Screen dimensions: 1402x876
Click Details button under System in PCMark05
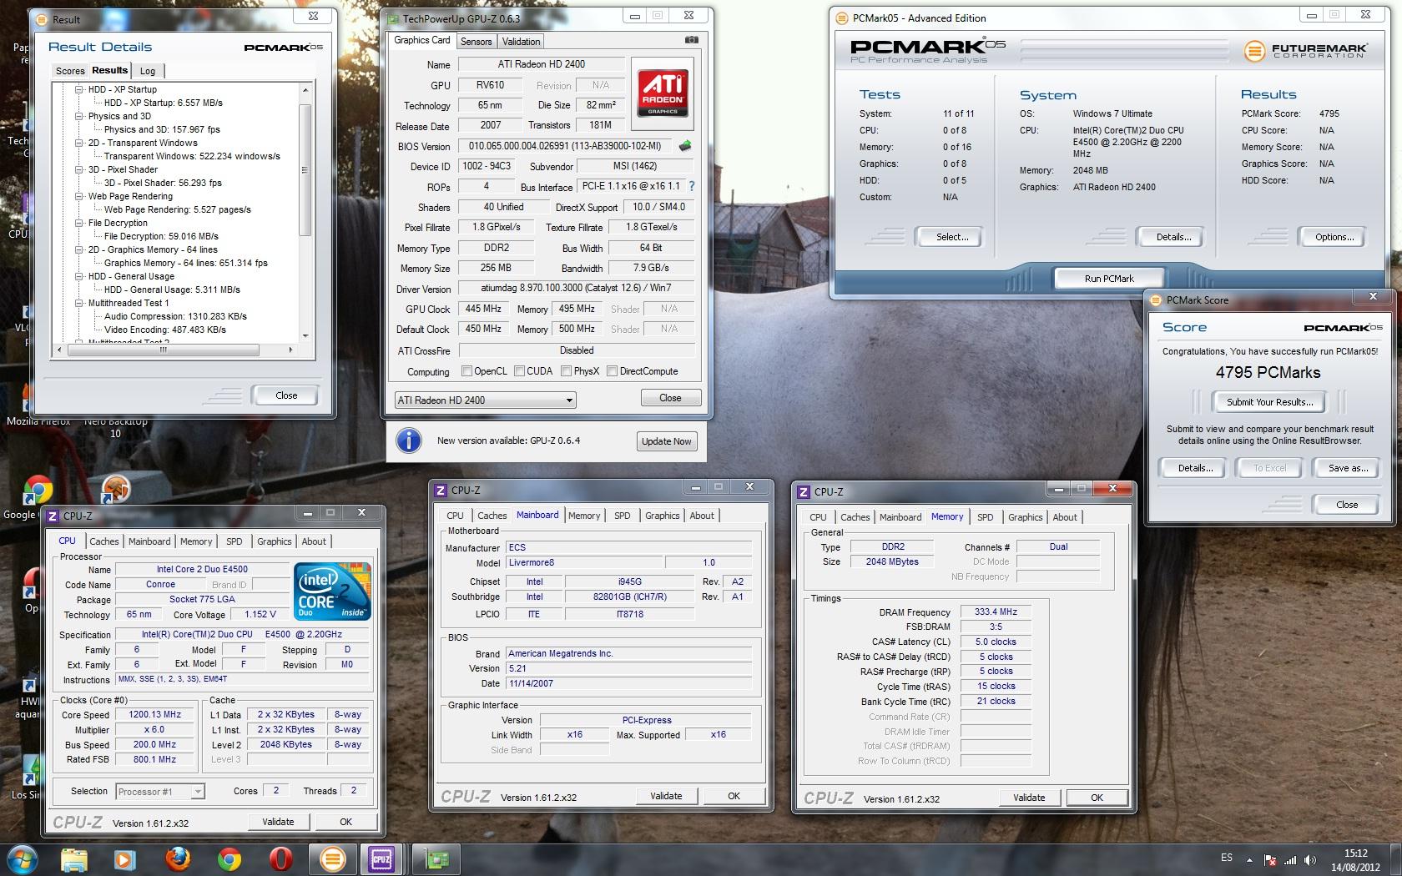pyautogui.click(x=1173, y=237)
